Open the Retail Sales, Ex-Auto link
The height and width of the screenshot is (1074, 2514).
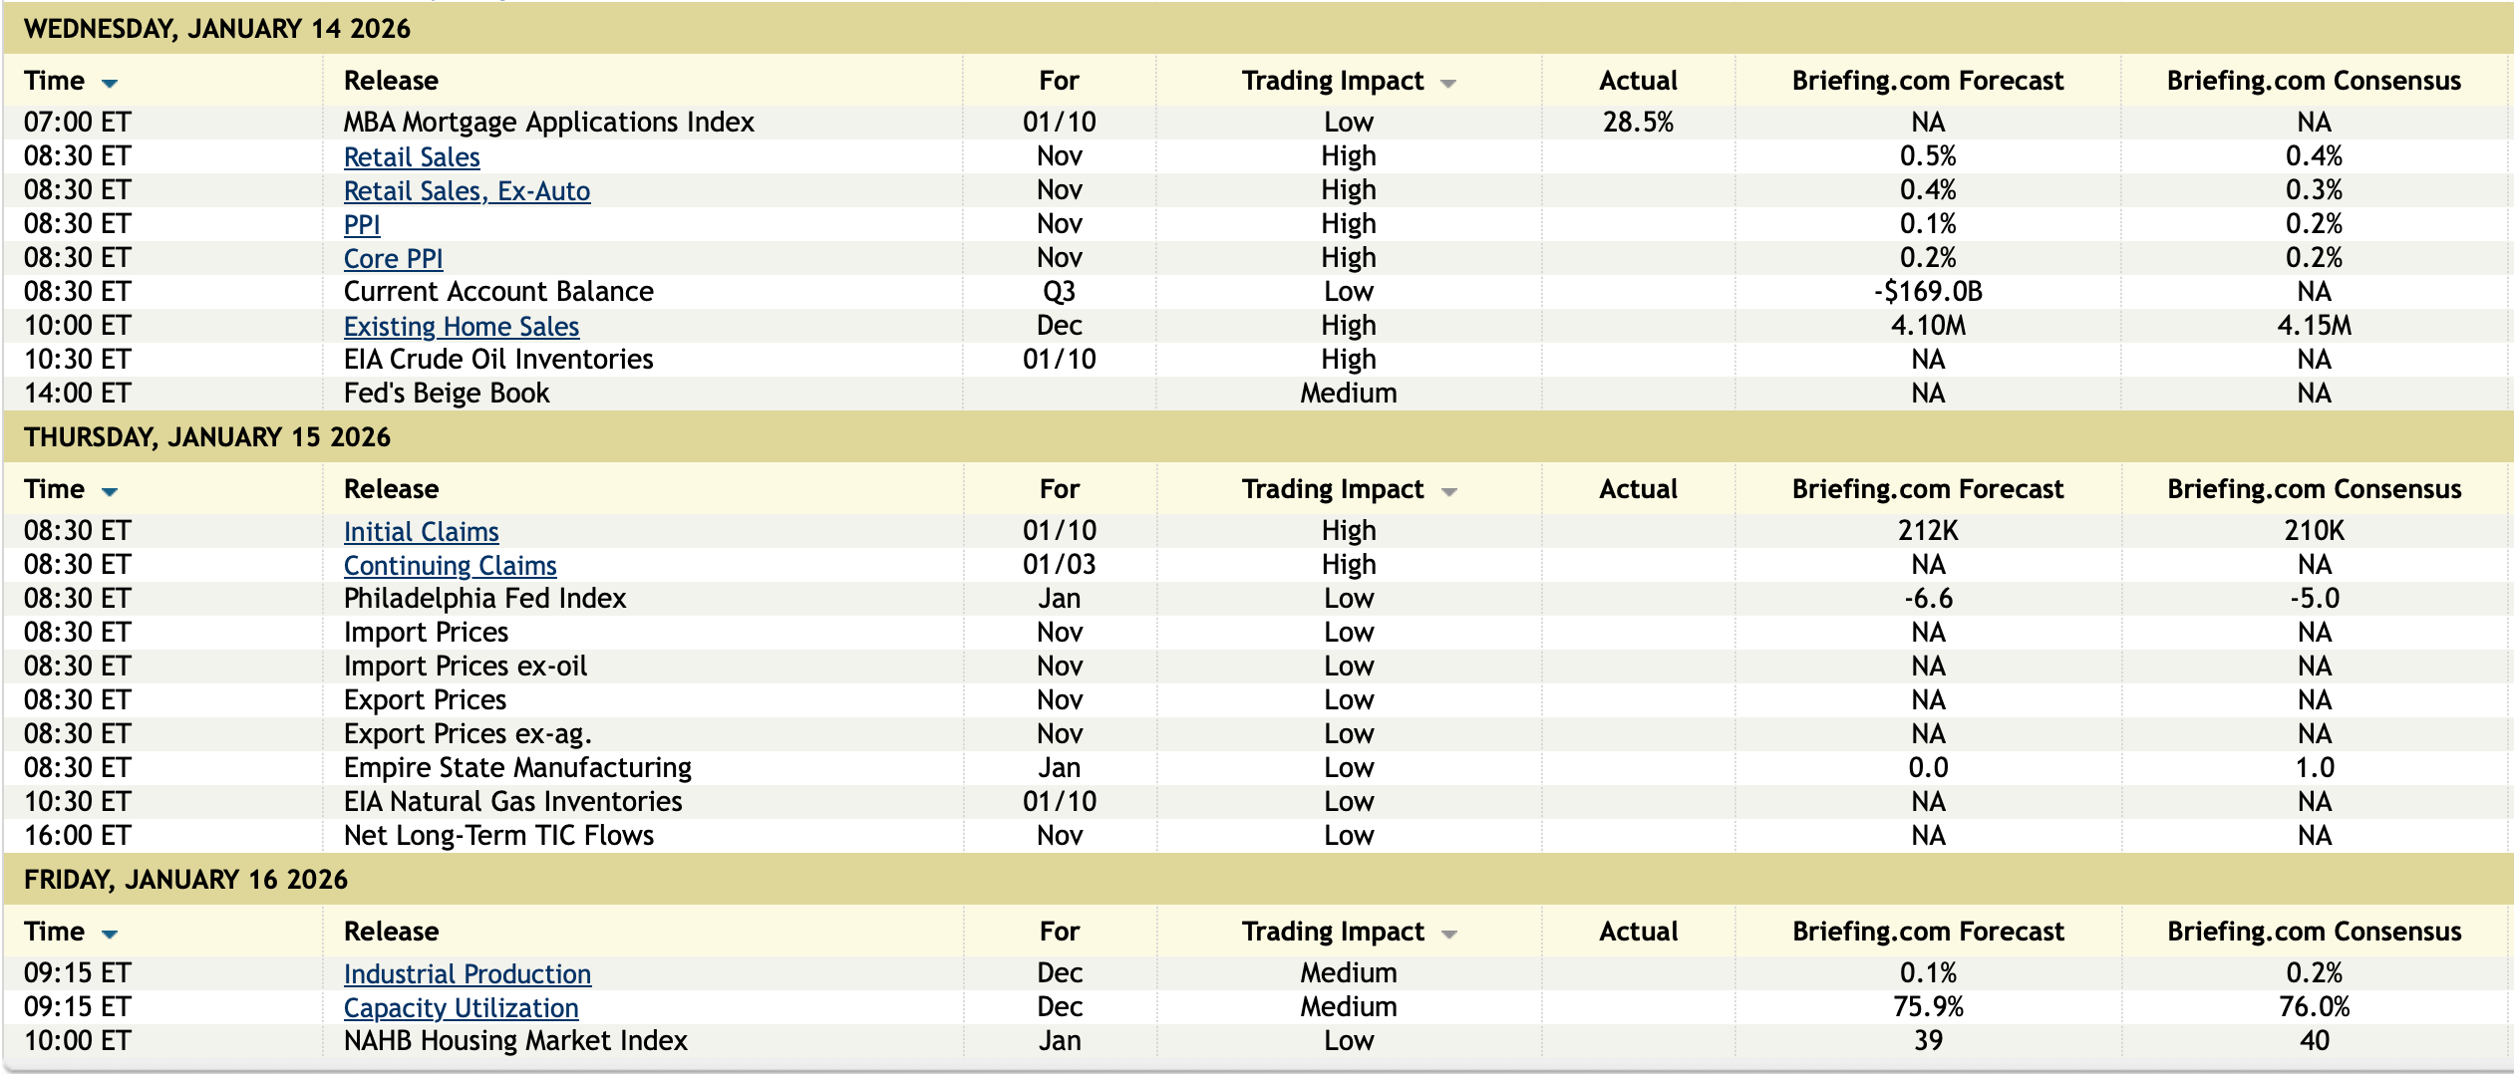click(467, 191)
